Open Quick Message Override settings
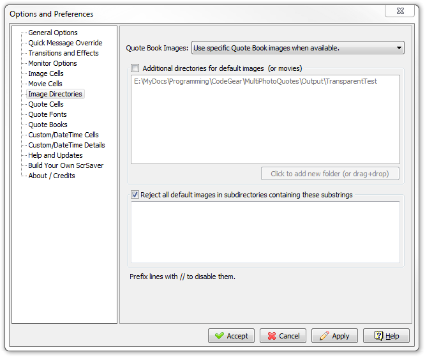 [65, 43]
